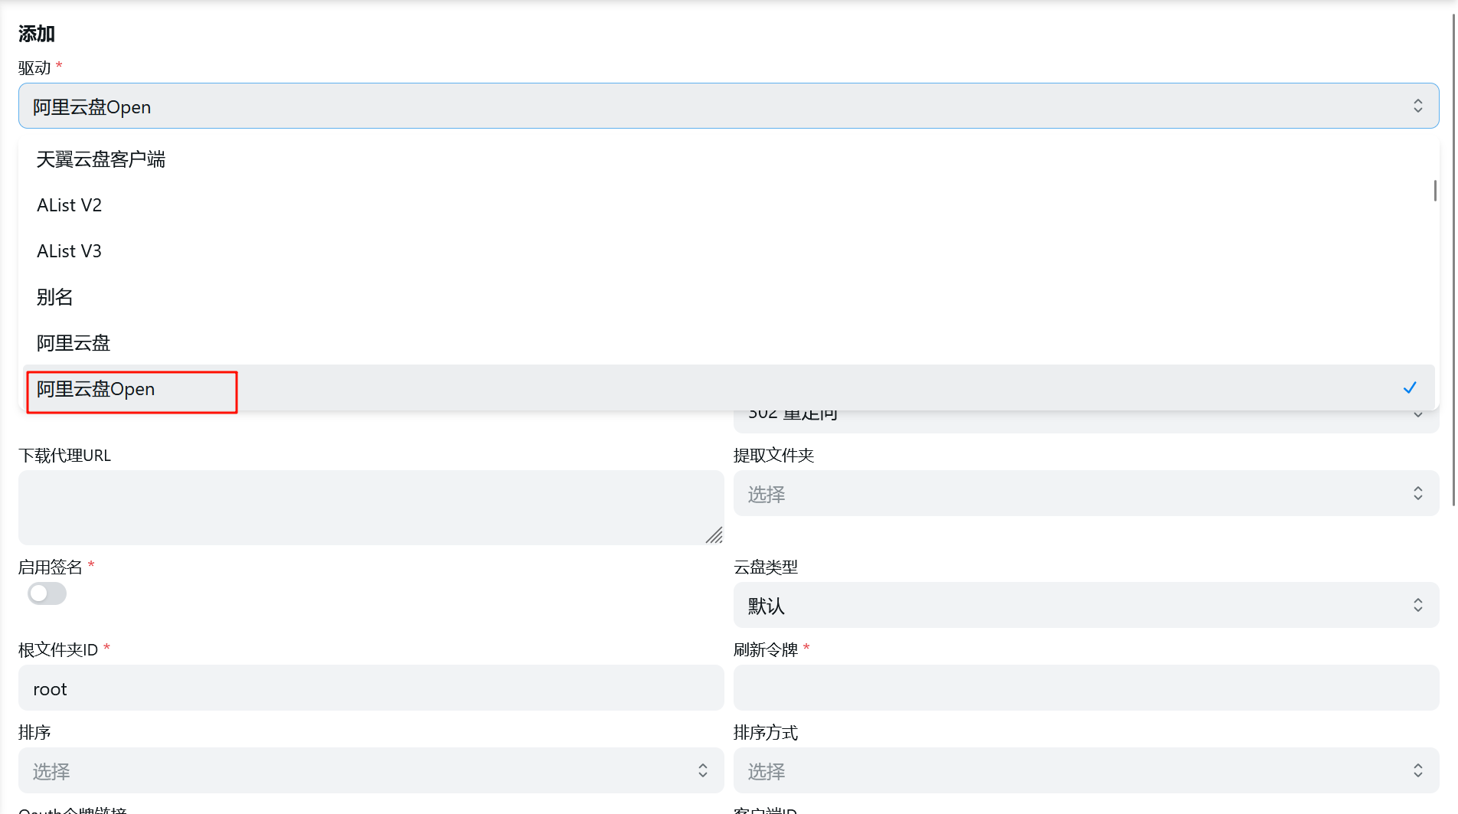Select 别名 driver option
The height and width of the screenshot is (814, 1458).
point(728,297)
